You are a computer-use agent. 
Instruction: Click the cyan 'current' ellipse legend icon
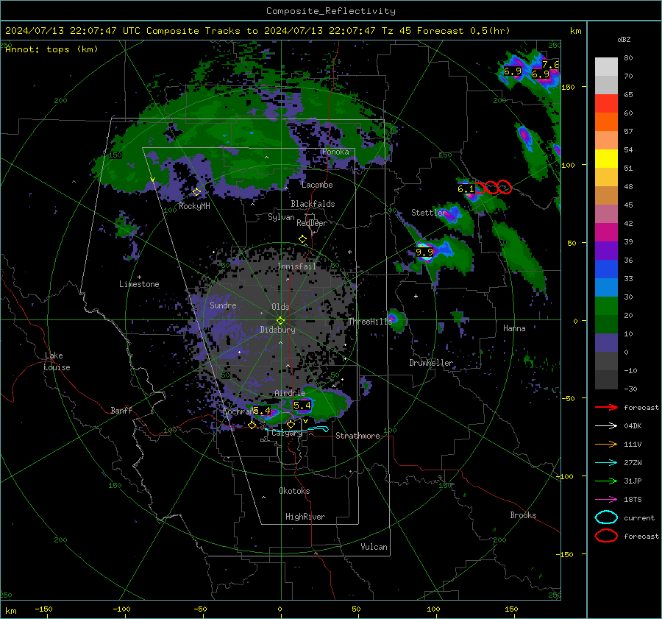tap(606, 517)
